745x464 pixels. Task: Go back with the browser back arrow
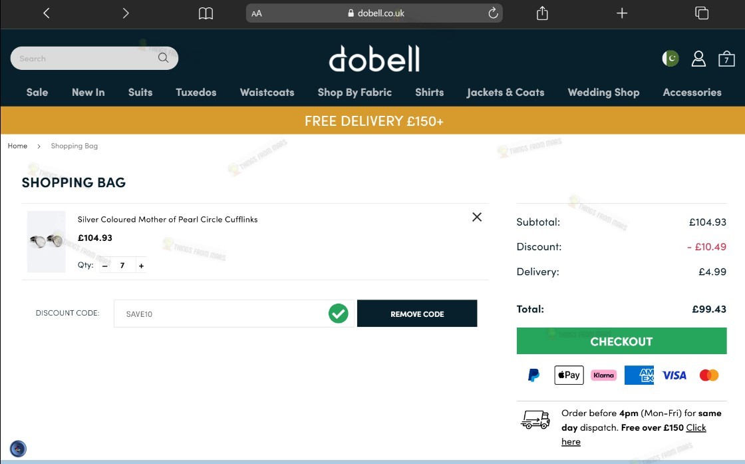coord(46,13)
